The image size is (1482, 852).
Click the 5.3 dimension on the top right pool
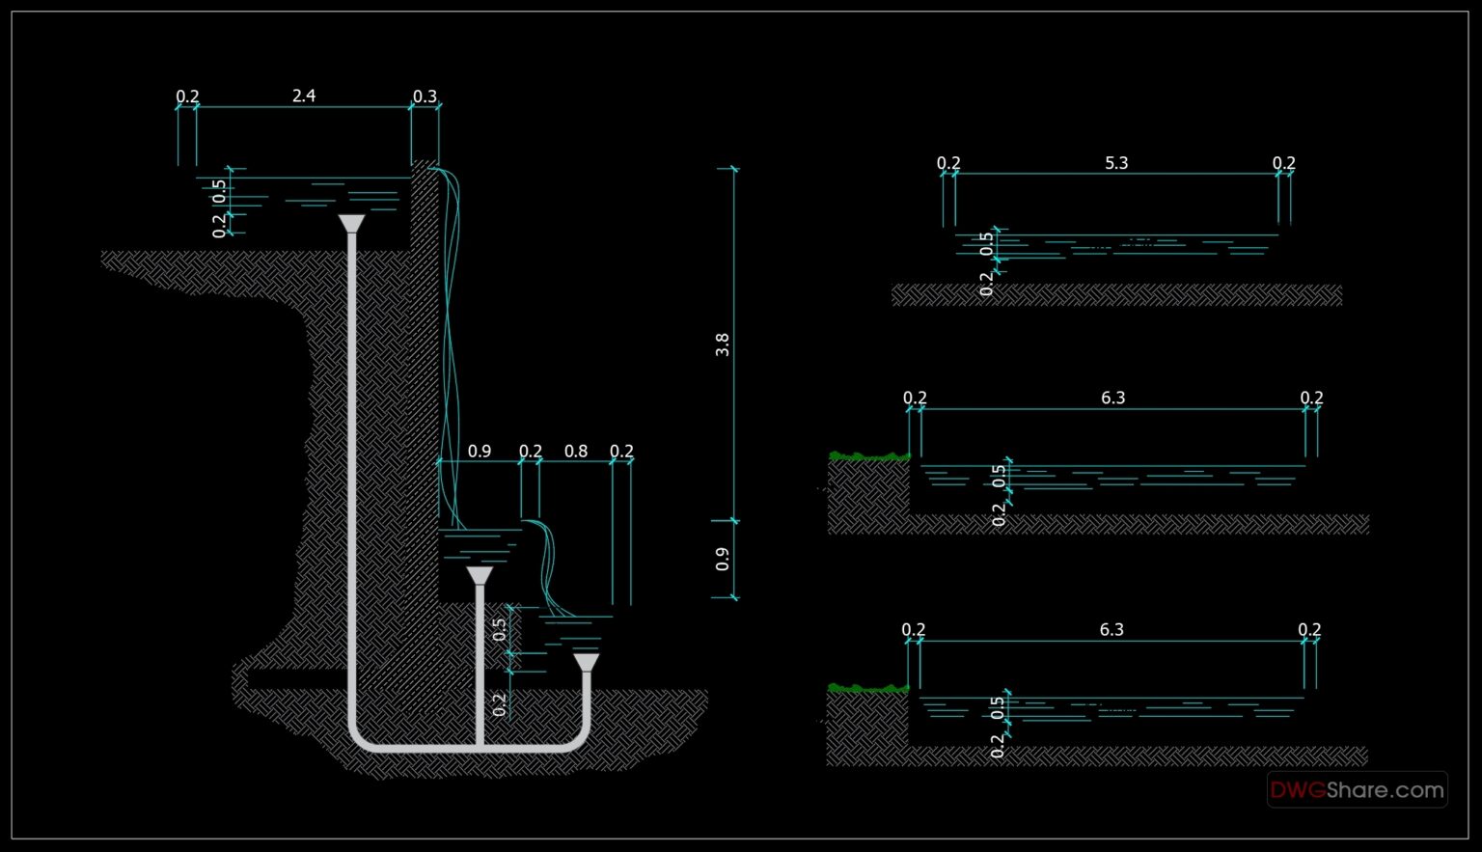1117,163
